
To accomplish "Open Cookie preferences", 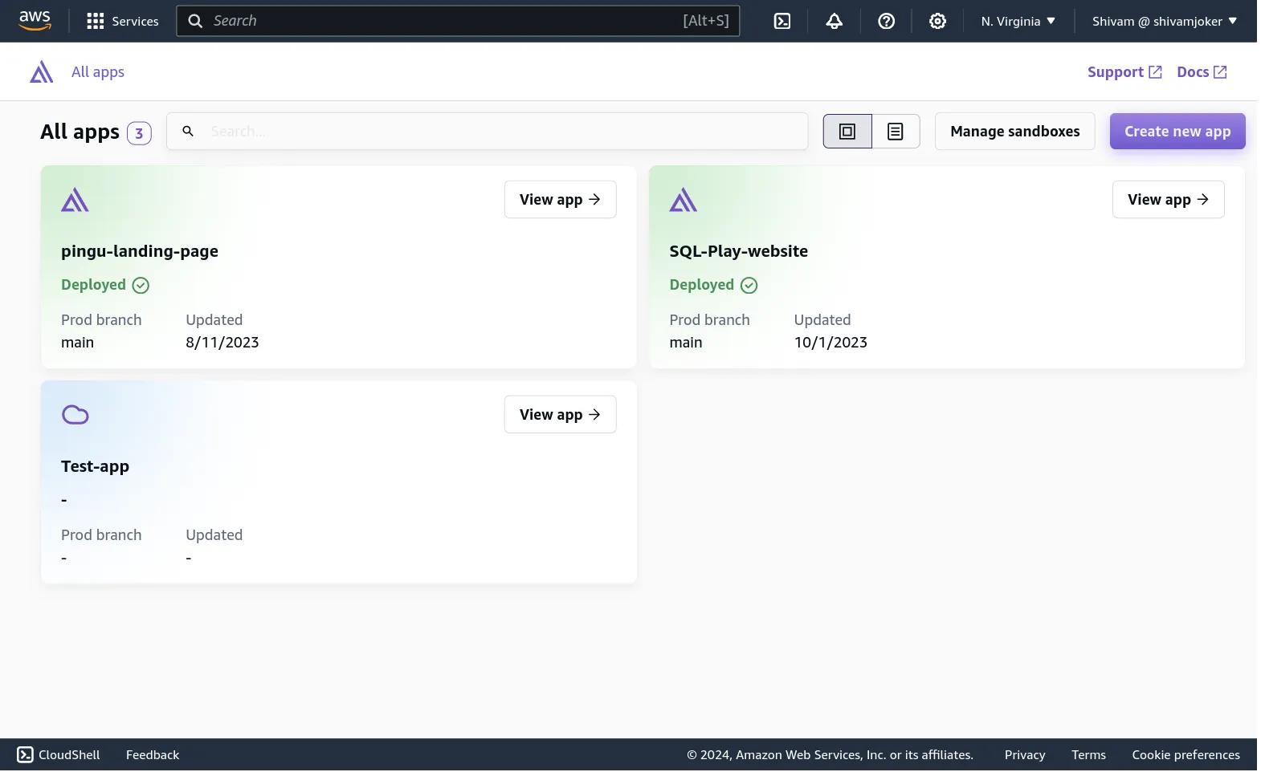I will (1186, 755).
